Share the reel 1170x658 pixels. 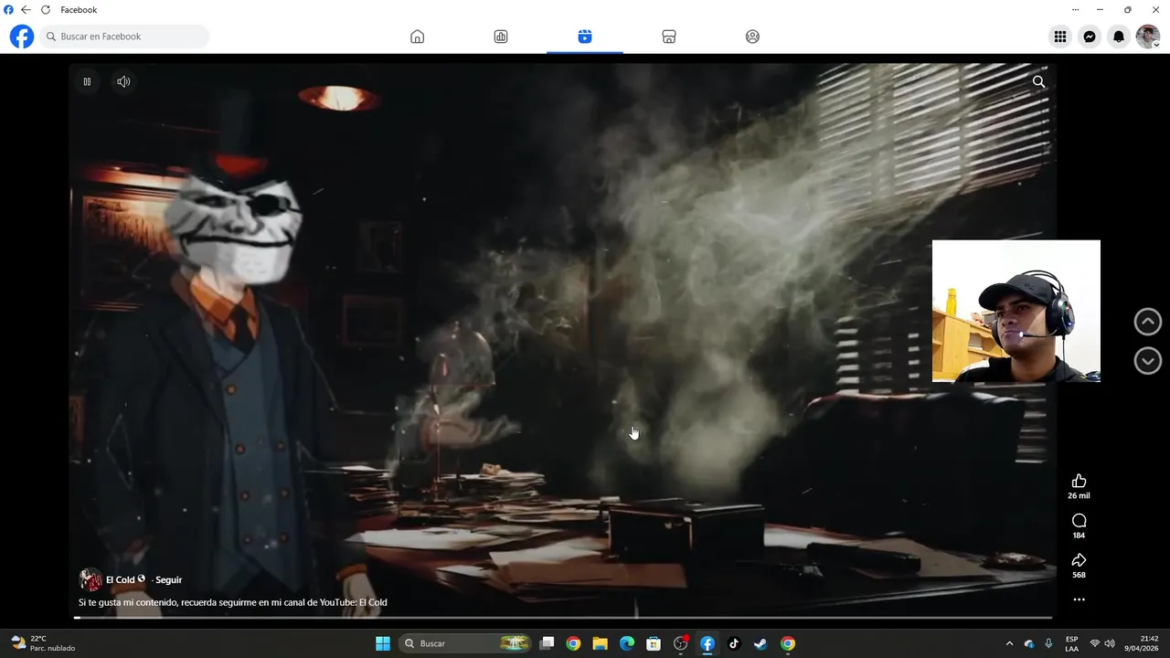[1079, 560]
